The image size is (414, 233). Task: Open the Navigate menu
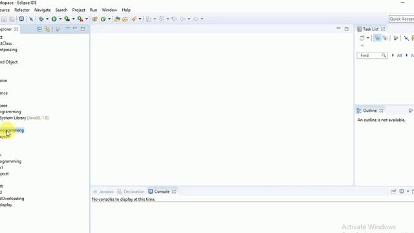pyautogui.click(x=43, y=10)
